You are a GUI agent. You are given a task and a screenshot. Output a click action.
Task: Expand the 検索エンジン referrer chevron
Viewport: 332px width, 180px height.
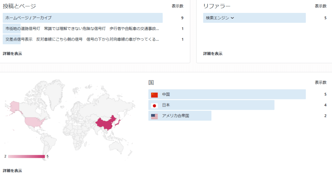point(232,18)
